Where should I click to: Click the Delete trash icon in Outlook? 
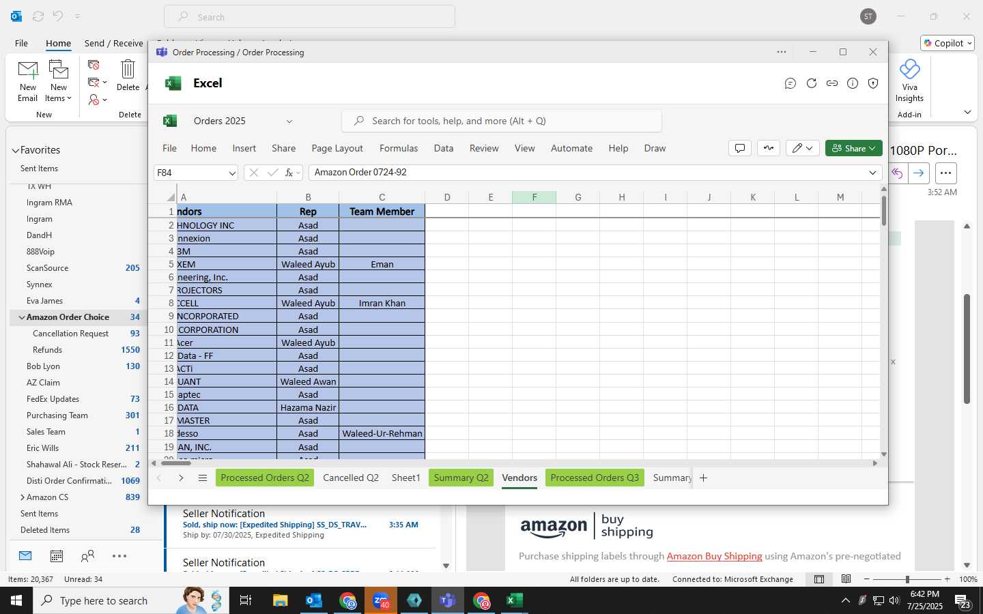pos(128,75)
